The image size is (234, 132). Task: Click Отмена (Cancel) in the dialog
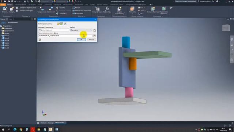pos(91,40)
